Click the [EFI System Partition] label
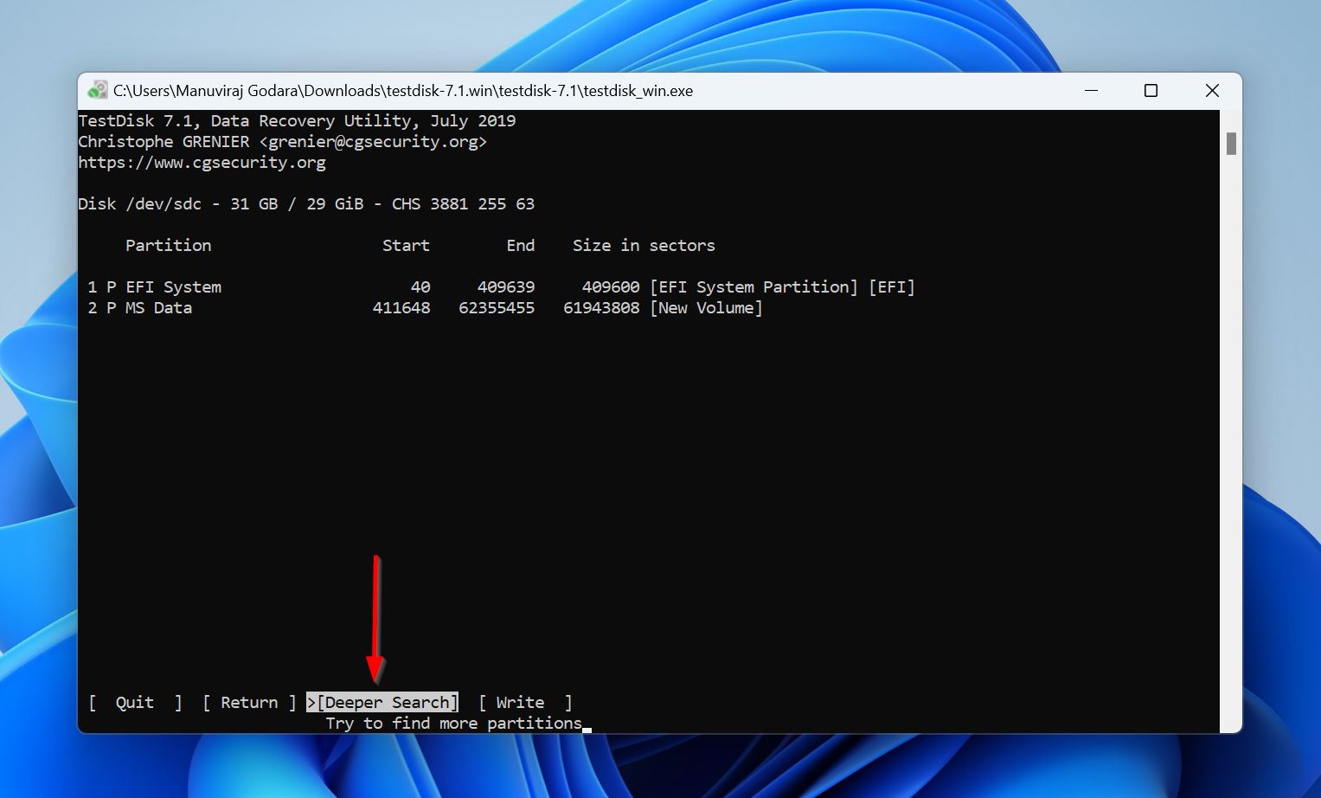 753,287
